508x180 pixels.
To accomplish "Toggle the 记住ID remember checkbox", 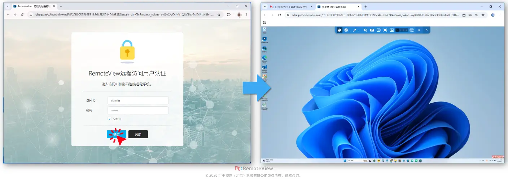I will coord(110,119).
